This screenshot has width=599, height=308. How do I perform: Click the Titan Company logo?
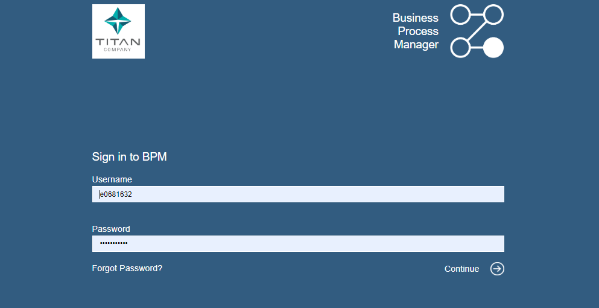(x=118, y=31)
